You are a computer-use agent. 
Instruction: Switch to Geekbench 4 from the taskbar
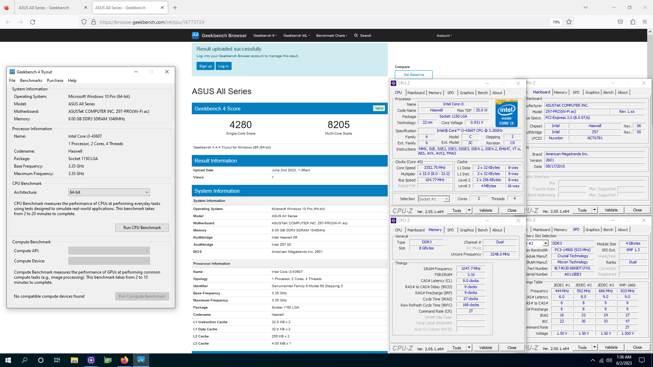(x=141, y=360)
